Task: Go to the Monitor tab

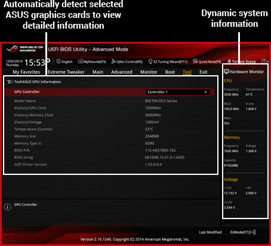Action: click(x=149, y=72)
